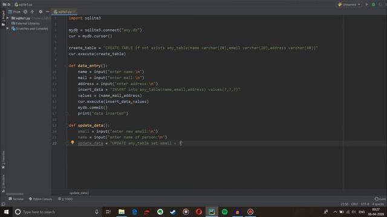
Task: Click the 22:50 cursor position in status bar
Action: tap(344, 204)
